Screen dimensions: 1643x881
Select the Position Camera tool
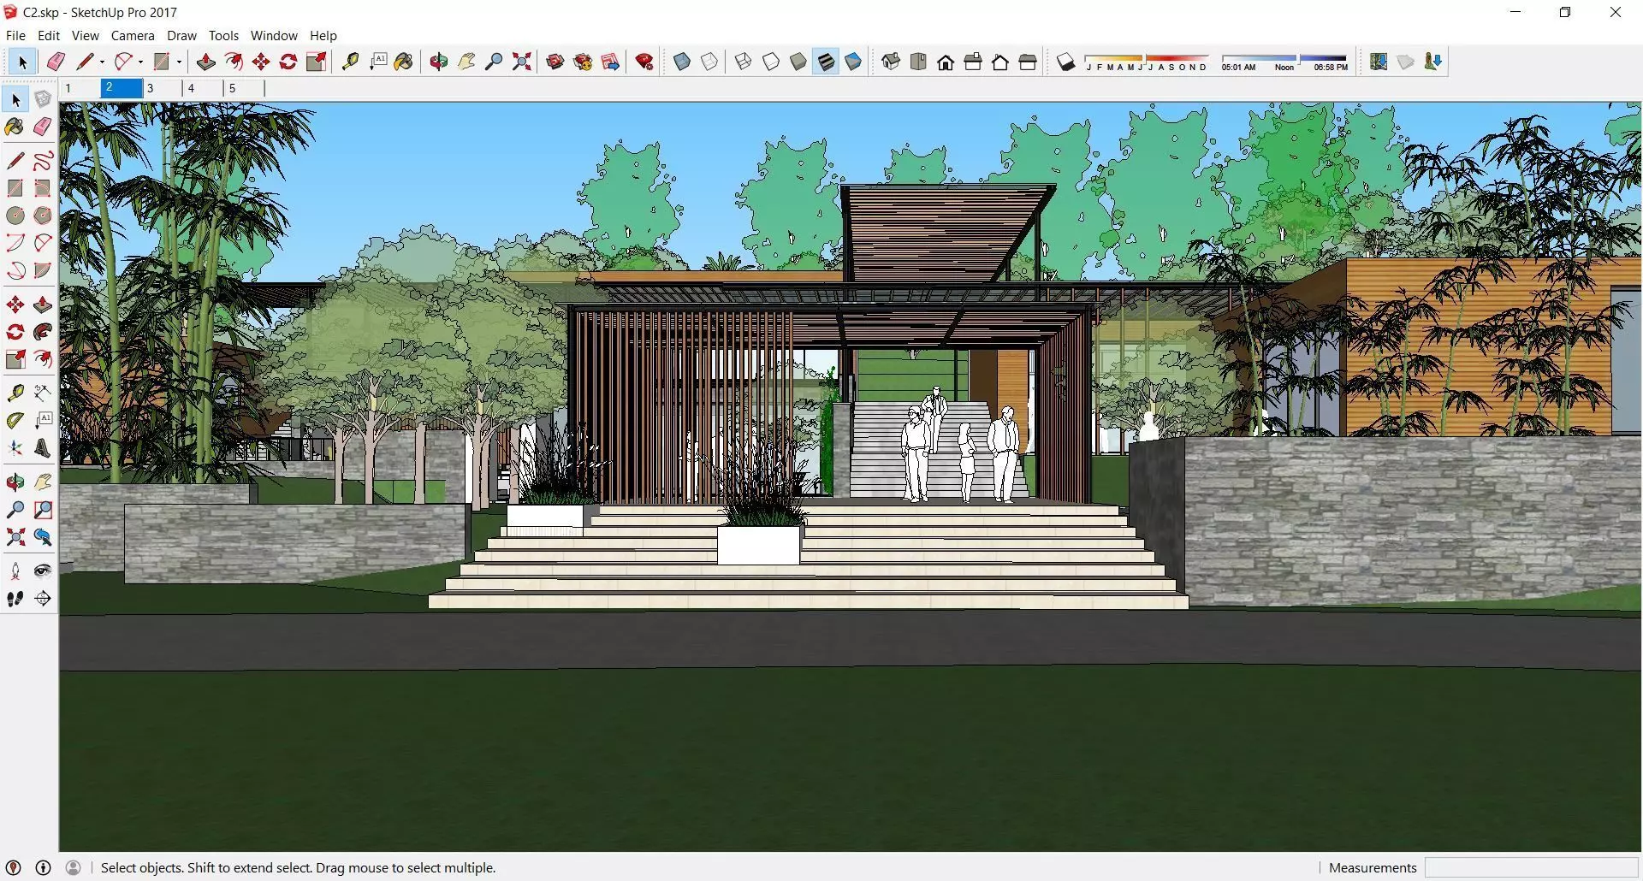point(15,571)
